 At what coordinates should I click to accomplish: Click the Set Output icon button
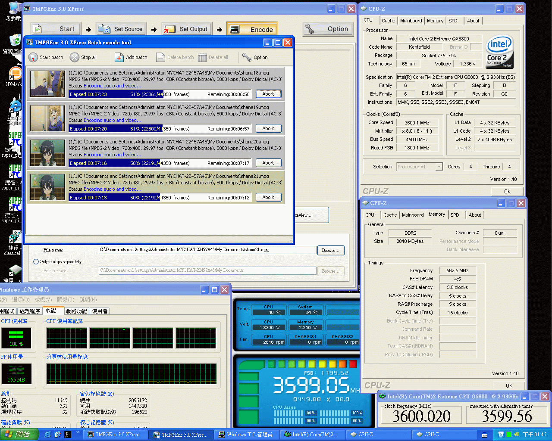169,29
